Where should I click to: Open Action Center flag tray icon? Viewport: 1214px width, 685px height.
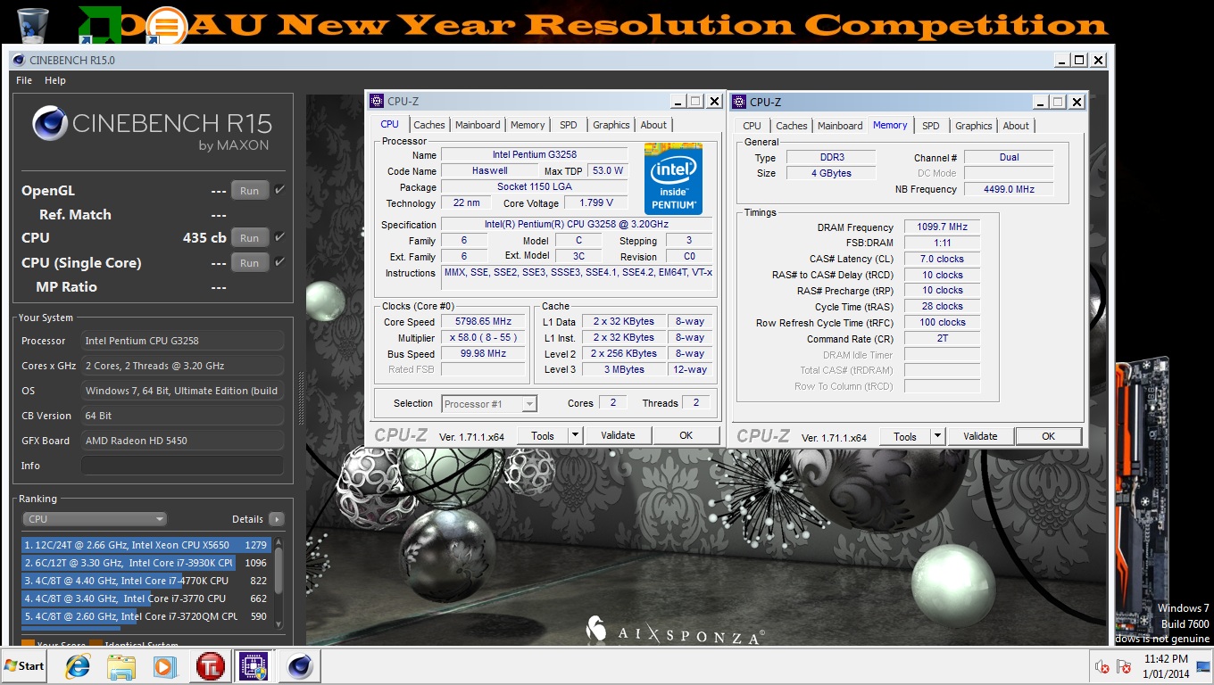pos(1126,666)
